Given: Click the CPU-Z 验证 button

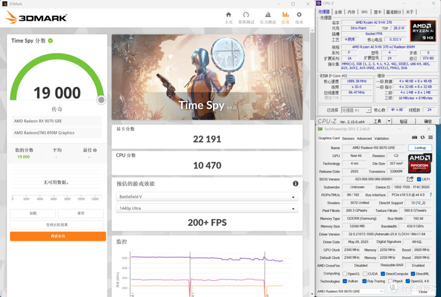Looking at the screenshot, I should click(404, 121).
